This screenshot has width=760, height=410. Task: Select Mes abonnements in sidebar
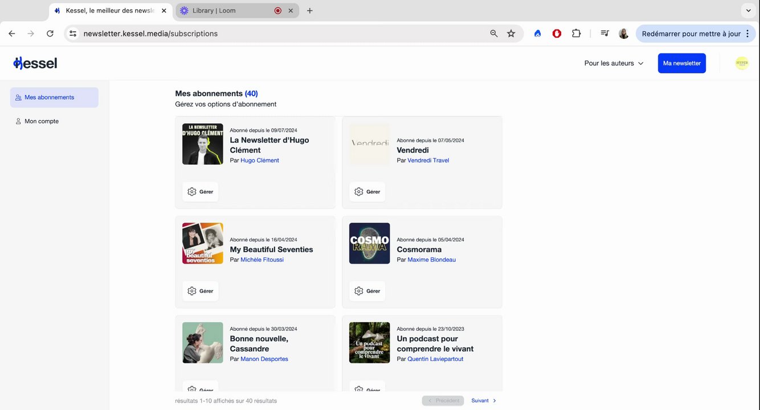point(54,97)
